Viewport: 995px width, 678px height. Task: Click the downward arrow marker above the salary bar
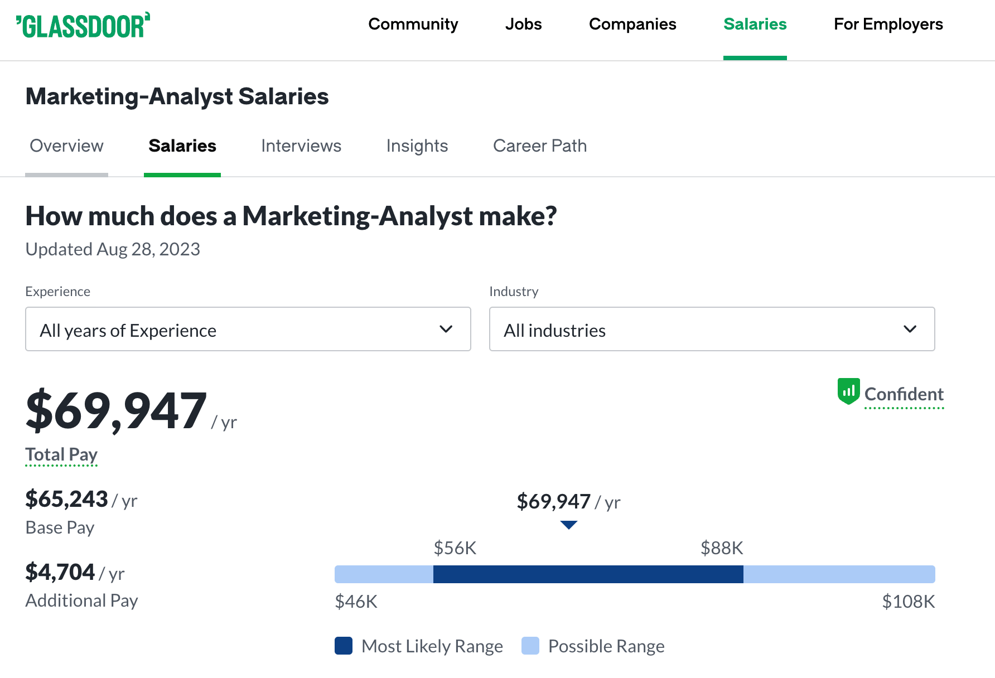[x=569, y=525]
